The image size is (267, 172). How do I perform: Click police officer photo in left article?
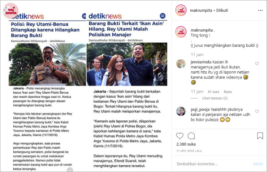[47, 64]
